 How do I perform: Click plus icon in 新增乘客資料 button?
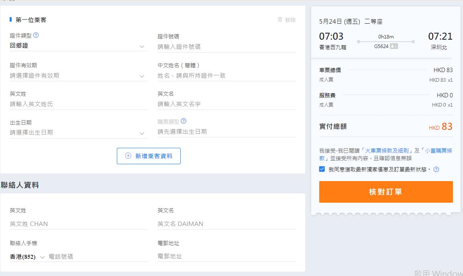[x=128, y=156]
